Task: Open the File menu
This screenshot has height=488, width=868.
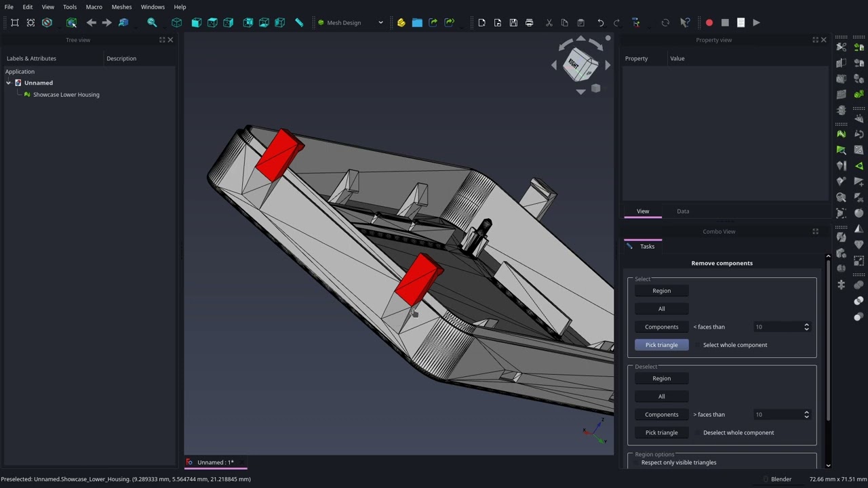Action: point(9,7)
